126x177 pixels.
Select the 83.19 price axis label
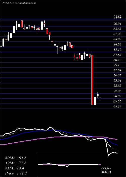(117, 50)
